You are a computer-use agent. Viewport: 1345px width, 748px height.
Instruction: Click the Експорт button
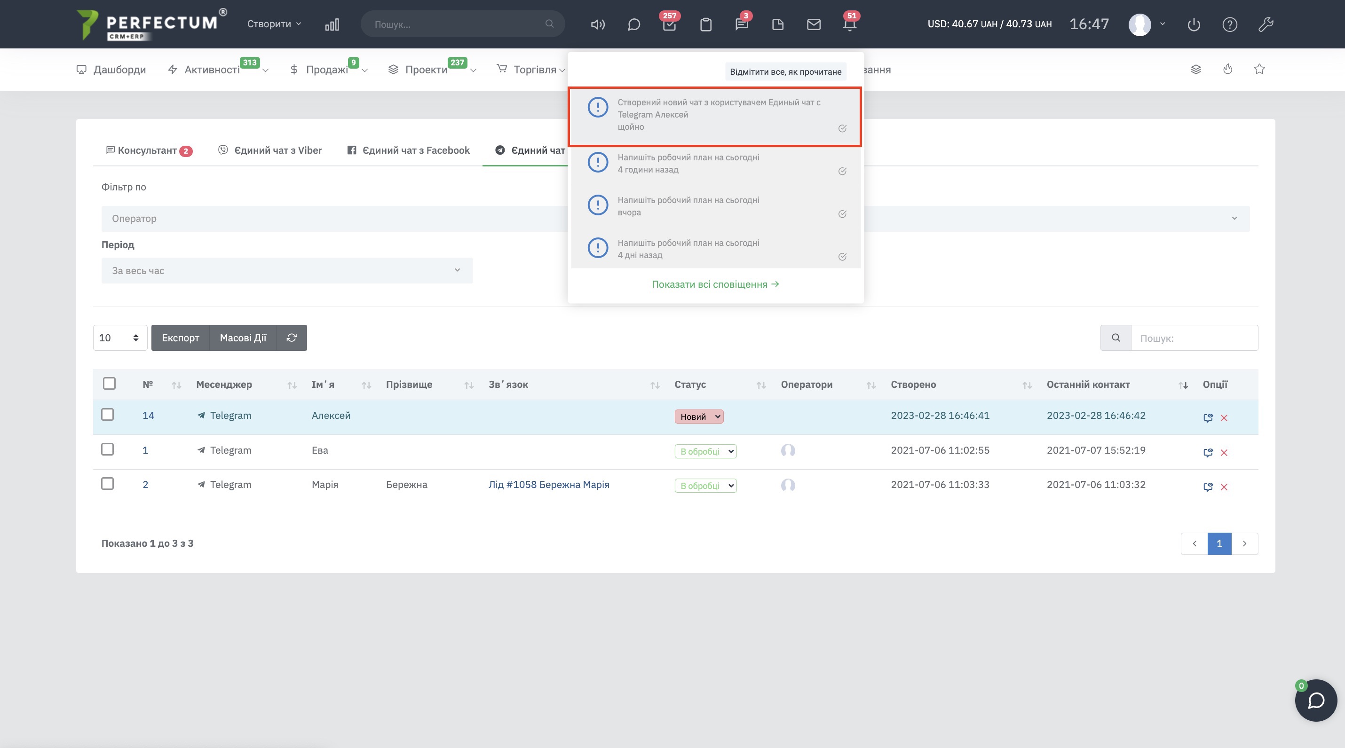pos(180,338)
